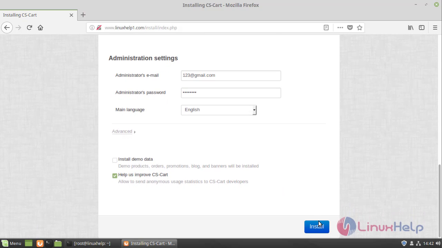Launch Firefox from the panel launcher
This screenshot has width=442, height=248.
point(40,243)
